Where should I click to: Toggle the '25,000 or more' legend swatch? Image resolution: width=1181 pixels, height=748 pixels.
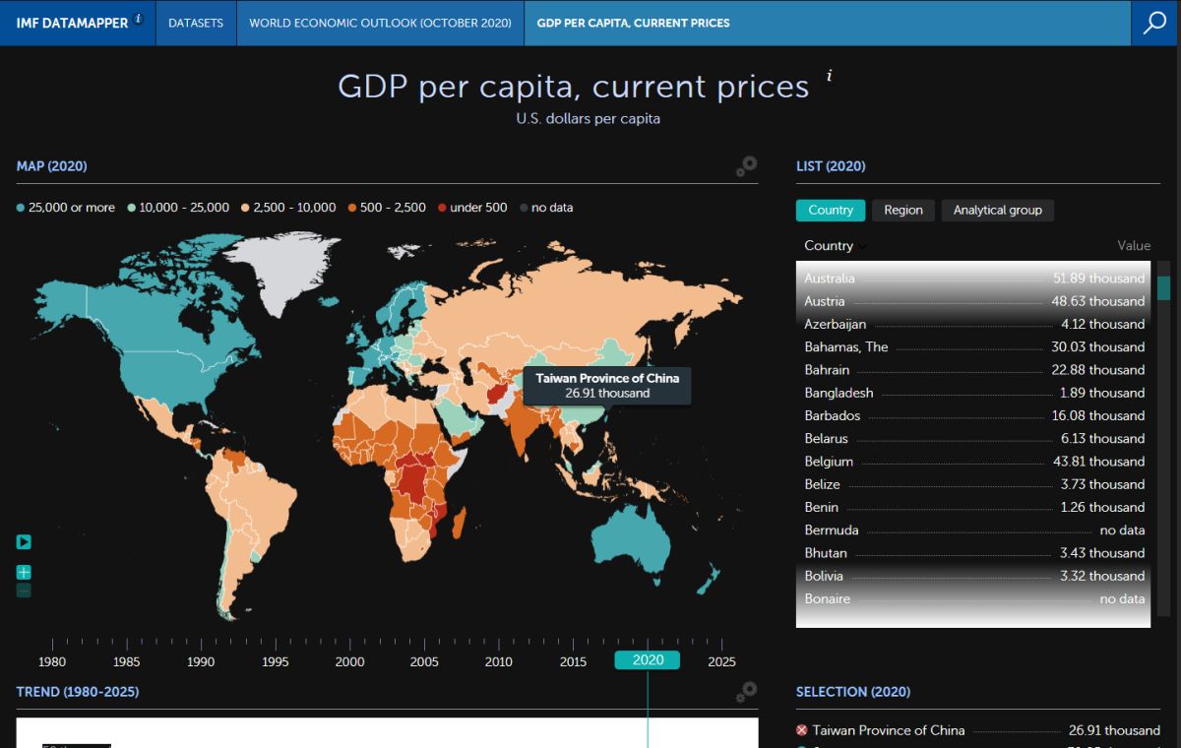click(22, 208)
